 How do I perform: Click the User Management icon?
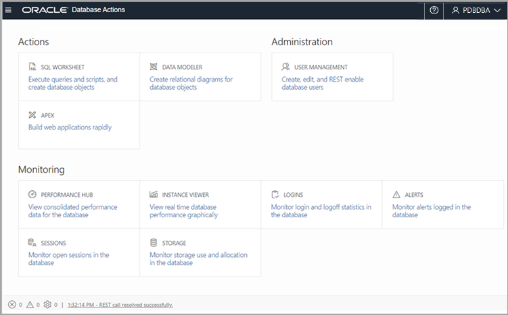click(x=285, y=67)
